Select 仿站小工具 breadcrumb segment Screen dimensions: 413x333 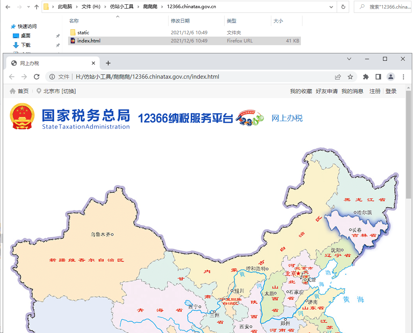tap(122, 7)
